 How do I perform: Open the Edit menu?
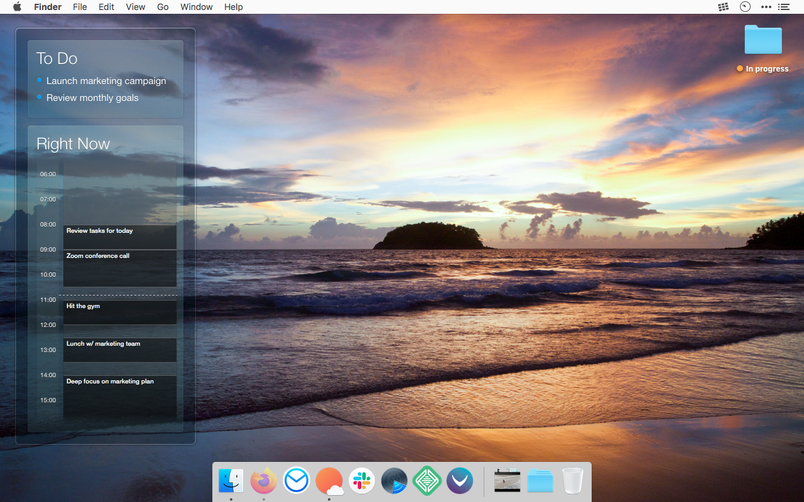[106, 7]
